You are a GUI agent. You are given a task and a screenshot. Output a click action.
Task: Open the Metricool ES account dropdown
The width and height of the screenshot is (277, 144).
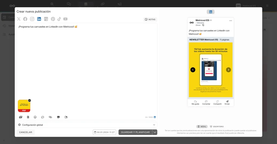(x=248, y=6)
